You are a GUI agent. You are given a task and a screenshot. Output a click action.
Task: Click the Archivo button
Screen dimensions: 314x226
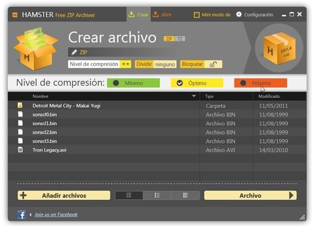point(250,196)
